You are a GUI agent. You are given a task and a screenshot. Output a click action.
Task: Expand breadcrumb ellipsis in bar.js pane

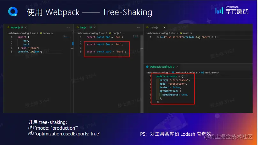click(x=123, y=34)
